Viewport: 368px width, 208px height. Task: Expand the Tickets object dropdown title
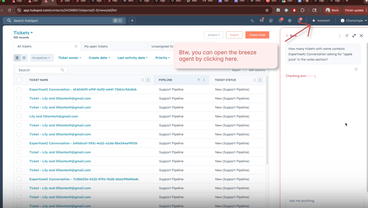(x=23, y=33)
